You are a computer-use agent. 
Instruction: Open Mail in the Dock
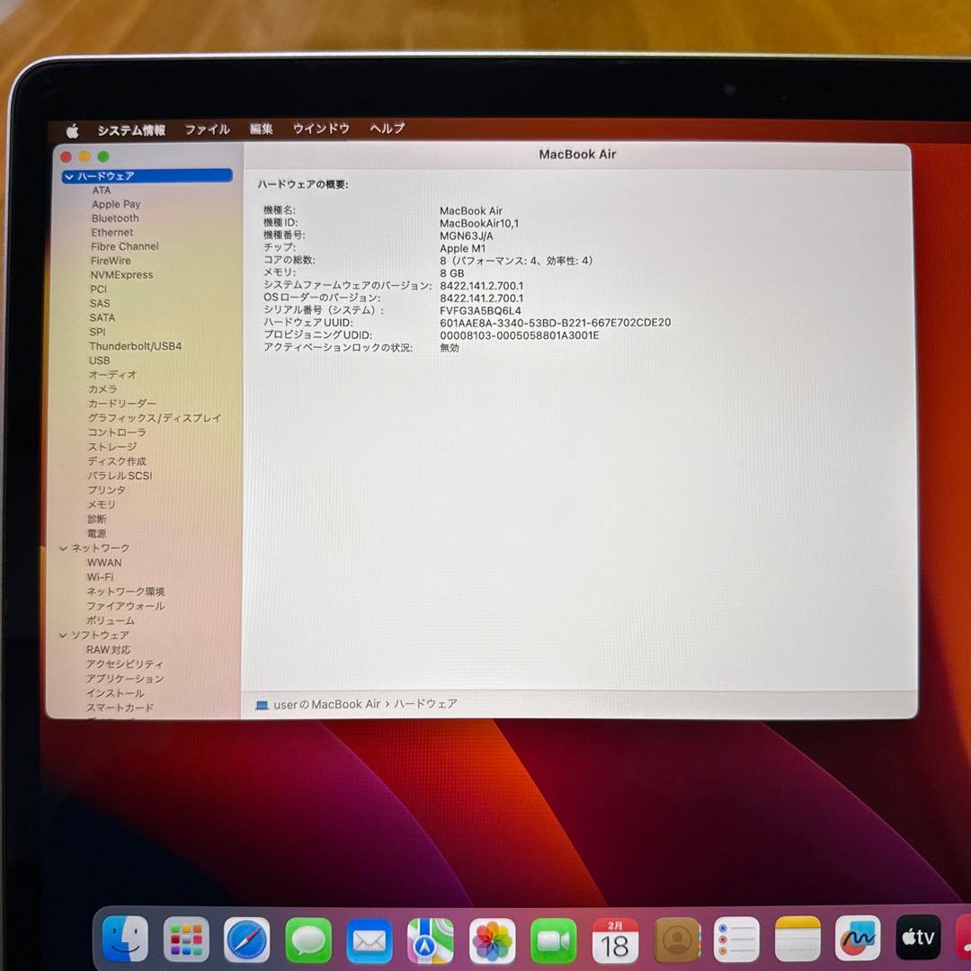tap(370, 940)
